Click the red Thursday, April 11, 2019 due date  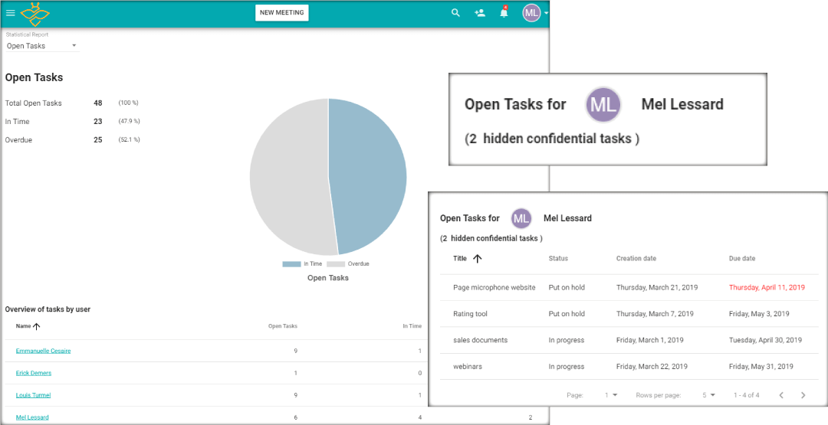767,287
